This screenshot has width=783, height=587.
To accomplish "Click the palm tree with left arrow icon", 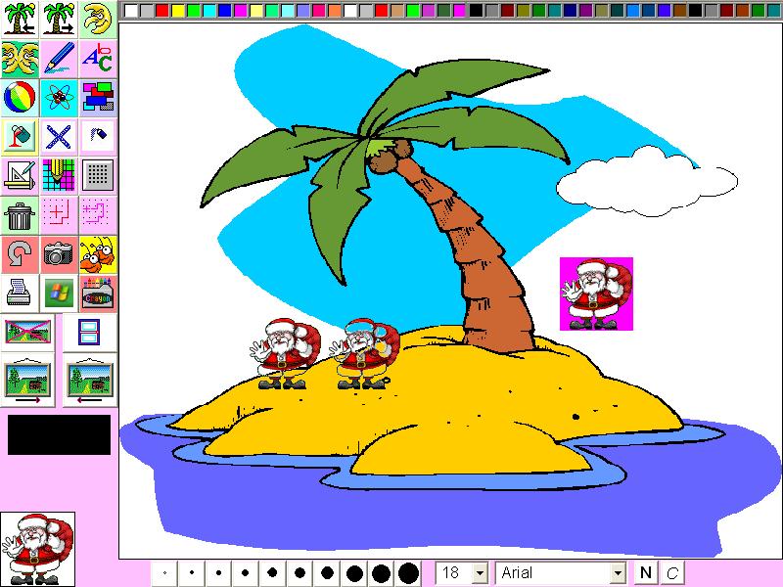I will pos(20,20).
